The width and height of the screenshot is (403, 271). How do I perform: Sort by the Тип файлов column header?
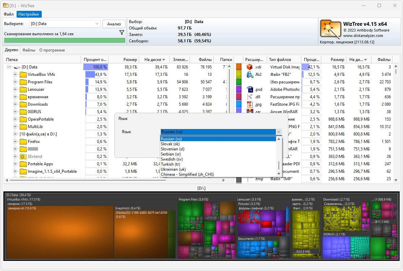[x=284, y=60]
